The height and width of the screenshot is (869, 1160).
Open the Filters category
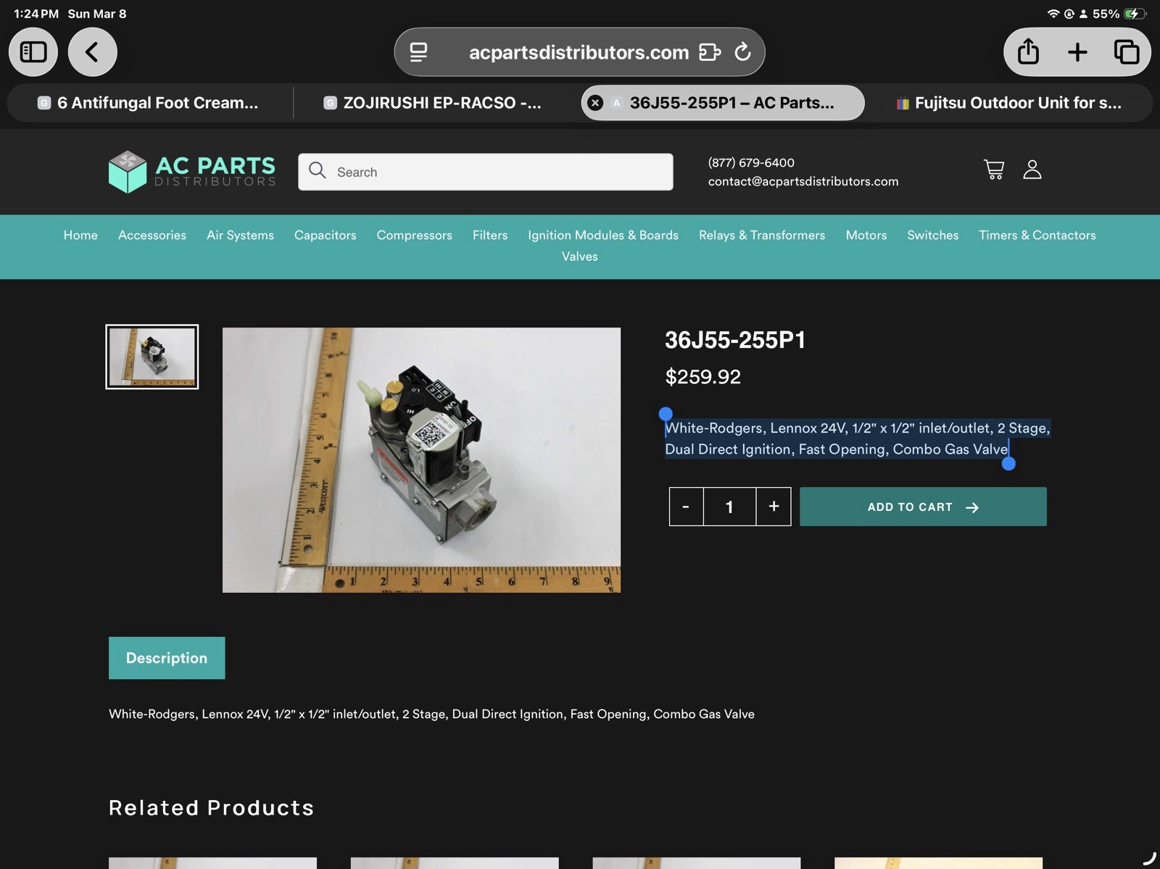pyautogui.click(x=490, y=235)
